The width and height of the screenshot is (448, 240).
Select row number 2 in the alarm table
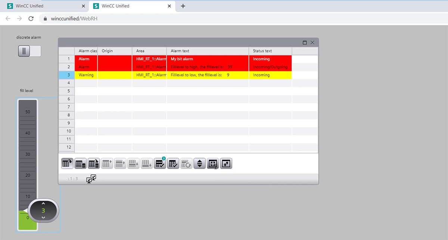click(66, 67)
